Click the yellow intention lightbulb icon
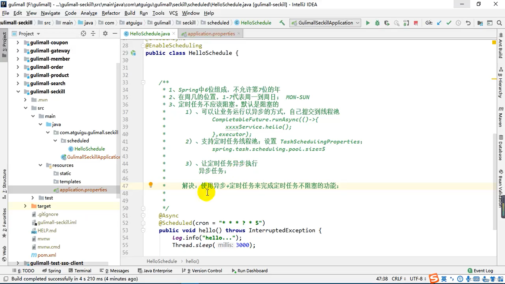This screenshot has width=505, height=284. pyautogui.click(x=151, y=185)
